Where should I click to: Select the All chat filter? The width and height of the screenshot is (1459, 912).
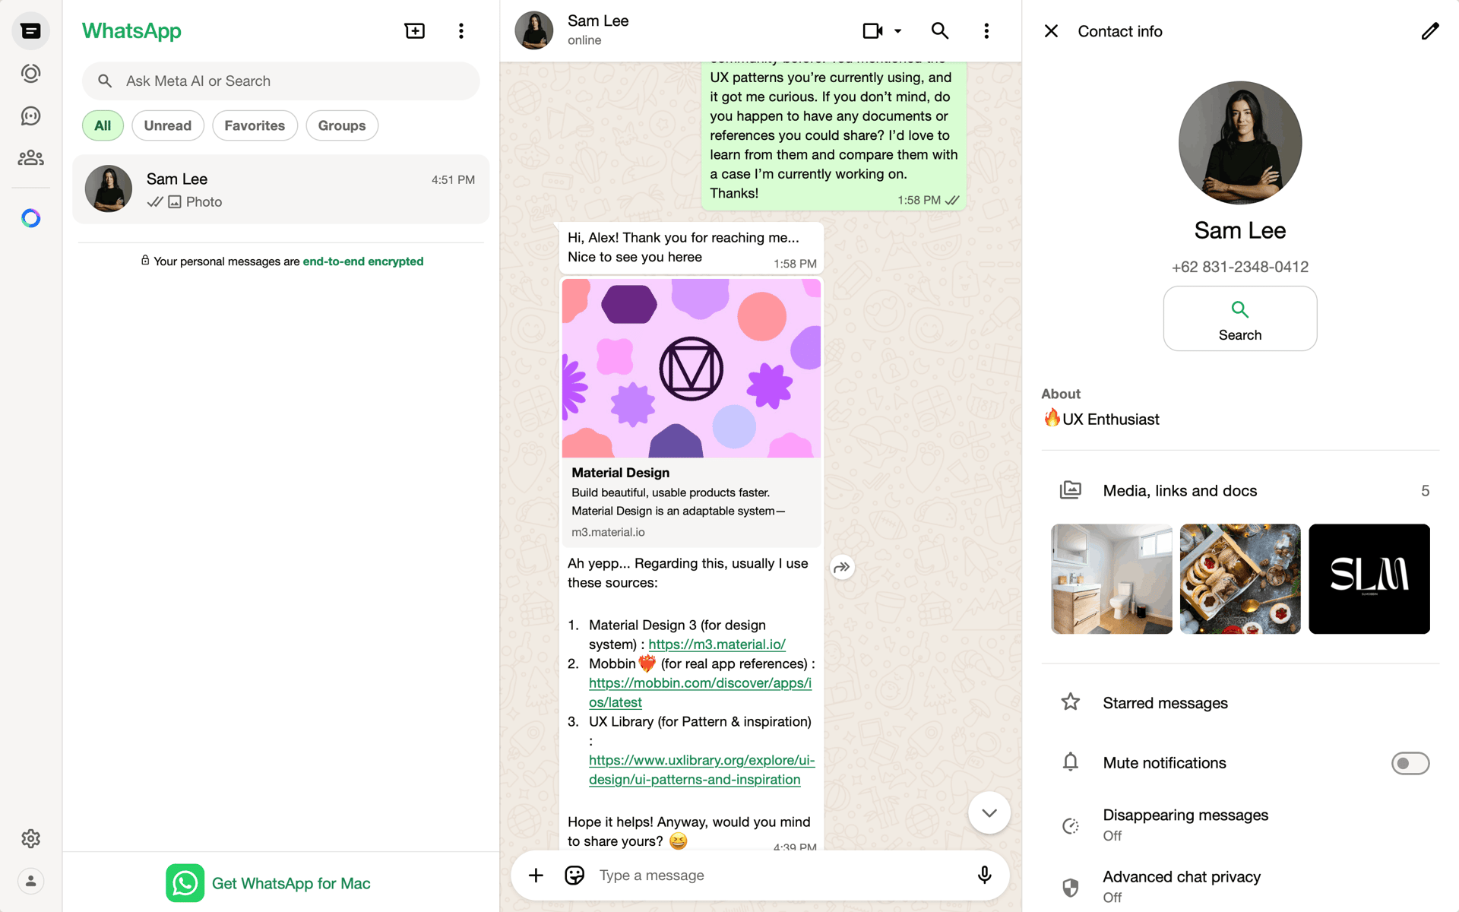click(x=103, y=125)
